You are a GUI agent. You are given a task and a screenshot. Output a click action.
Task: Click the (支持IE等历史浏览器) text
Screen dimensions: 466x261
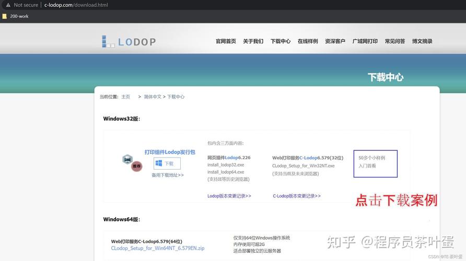point(228,180)
